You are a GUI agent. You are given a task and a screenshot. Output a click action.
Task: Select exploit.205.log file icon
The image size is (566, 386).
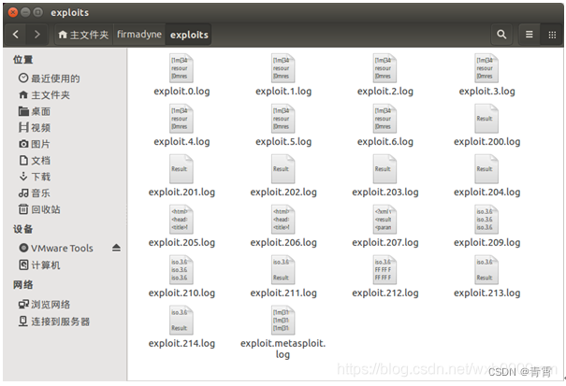coord(181,220)
